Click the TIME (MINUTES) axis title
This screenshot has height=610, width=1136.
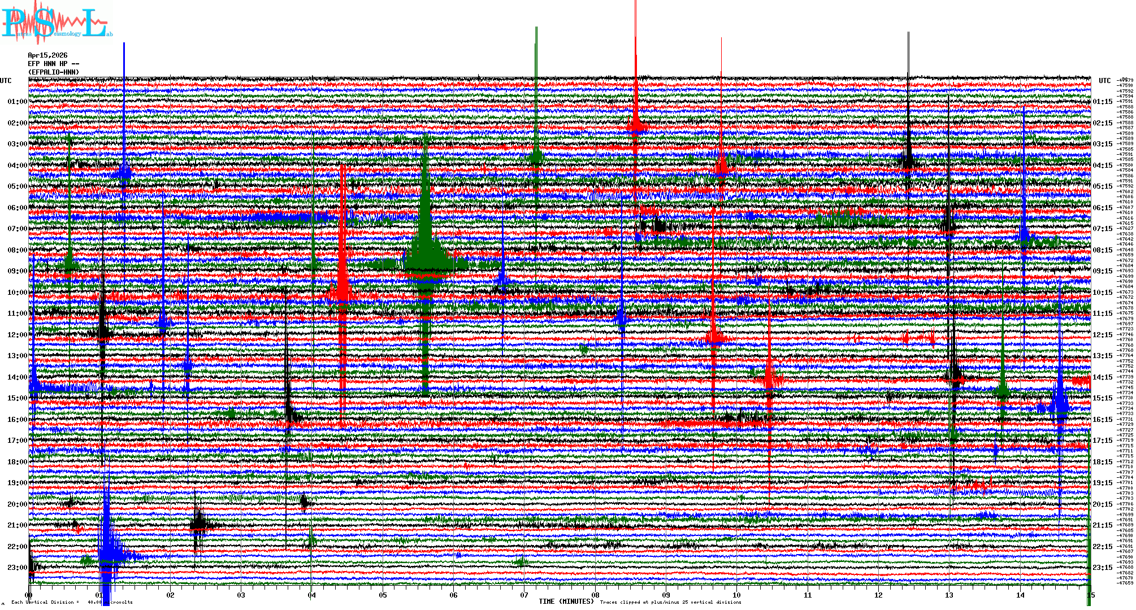[566, 602]
